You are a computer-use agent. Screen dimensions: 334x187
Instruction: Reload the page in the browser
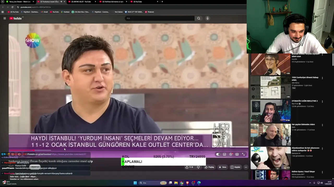(12, 7)
